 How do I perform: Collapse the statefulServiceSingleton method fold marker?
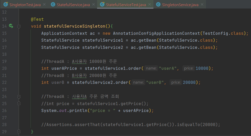tap(19, 26)
